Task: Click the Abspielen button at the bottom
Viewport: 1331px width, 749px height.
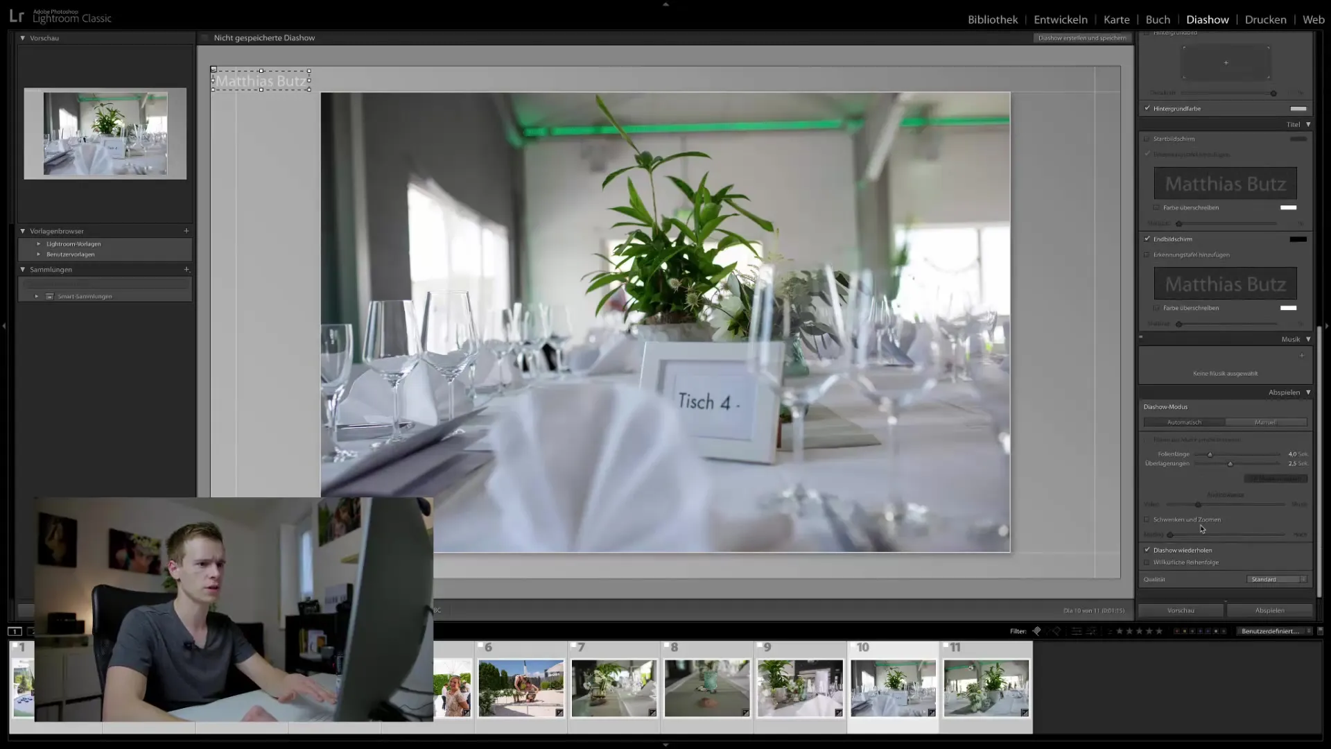Action: click(1269, 610)
